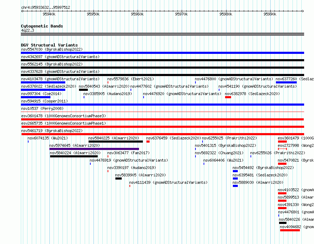Click nsv4103522 variant label
314x244 pixels.
[296, 190]
